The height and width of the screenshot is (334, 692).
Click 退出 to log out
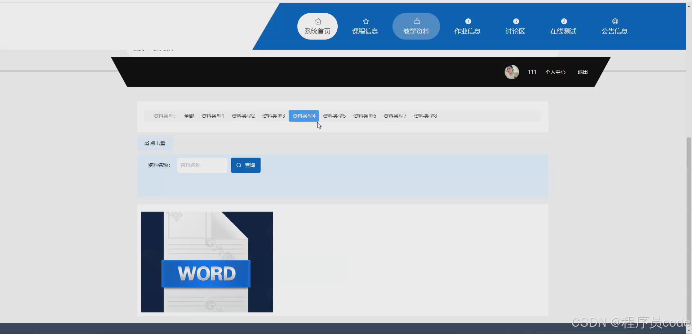point(582,72)
